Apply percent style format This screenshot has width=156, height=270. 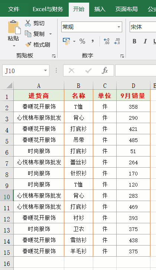coord(82,41)
